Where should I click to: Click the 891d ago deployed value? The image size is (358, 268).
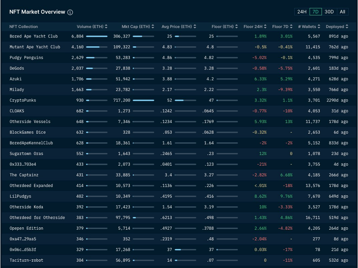coord(338,36)
